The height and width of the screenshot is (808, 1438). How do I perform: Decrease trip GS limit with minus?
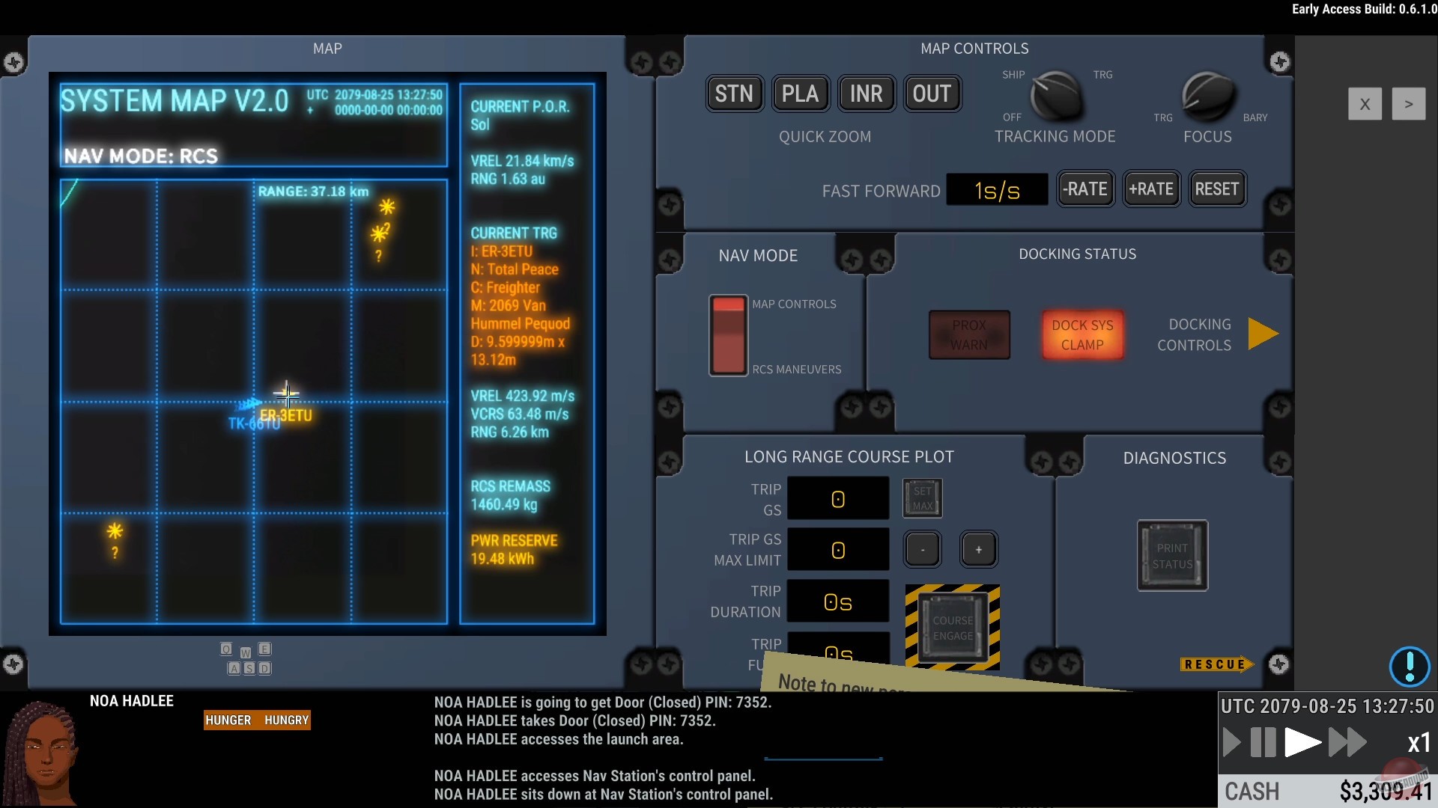click(922, 550)
